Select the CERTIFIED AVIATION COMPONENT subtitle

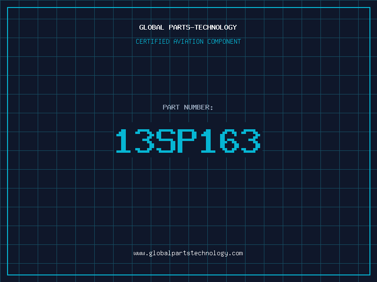point(188,41)
